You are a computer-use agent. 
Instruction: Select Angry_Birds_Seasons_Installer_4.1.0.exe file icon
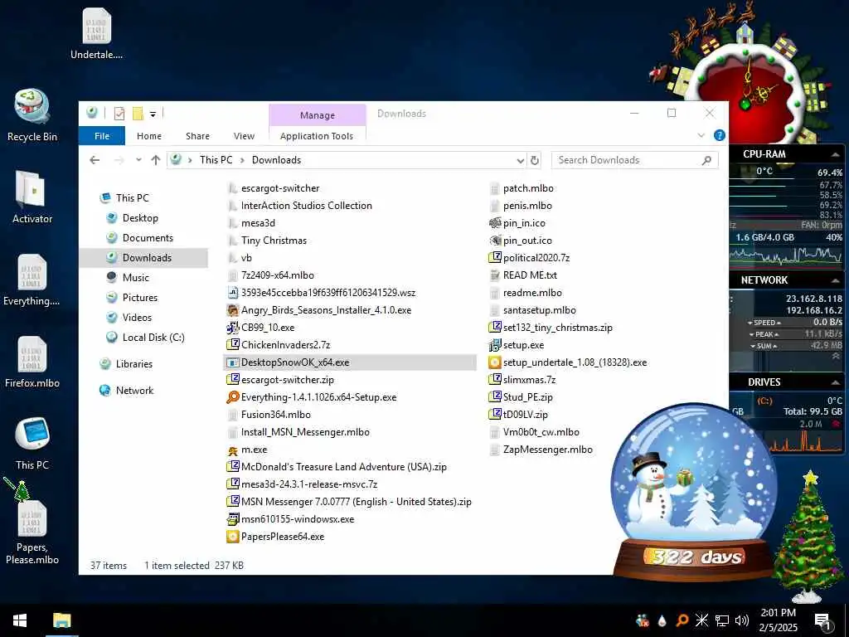click(x=233, y=310)
